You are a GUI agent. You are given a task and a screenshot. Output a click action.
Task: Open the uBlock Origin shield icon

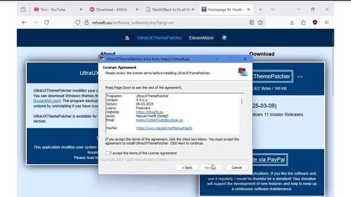tap(315, 22)
